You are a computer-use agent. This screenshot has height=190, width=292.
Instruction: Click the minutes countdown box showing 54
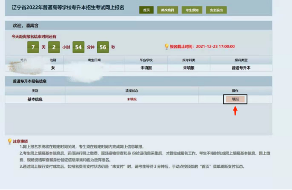[78, 47]
